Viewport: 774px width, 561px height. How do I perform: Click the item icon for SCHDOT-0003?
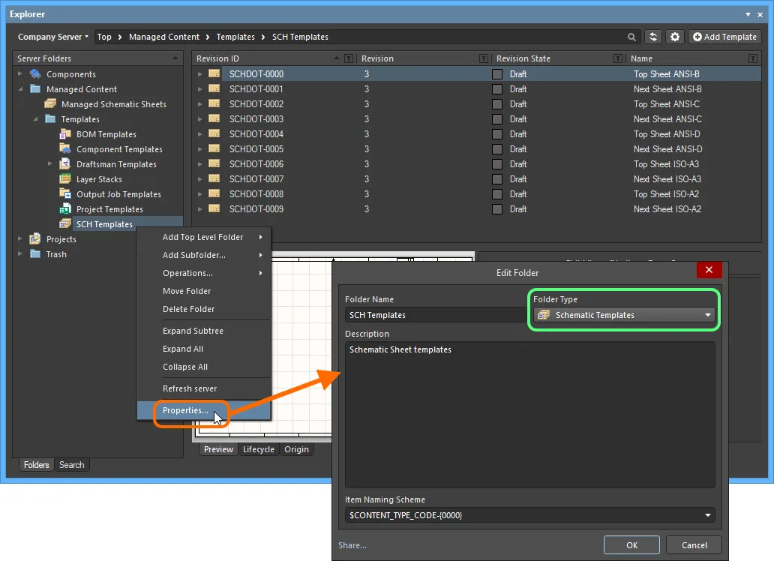click(x=214, y=118)
